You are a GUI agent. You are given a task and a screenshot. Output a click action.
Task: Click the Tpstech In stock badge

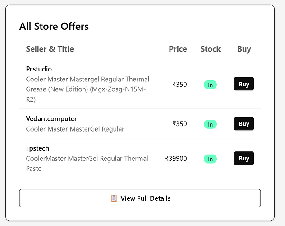[x=210, y=159]
